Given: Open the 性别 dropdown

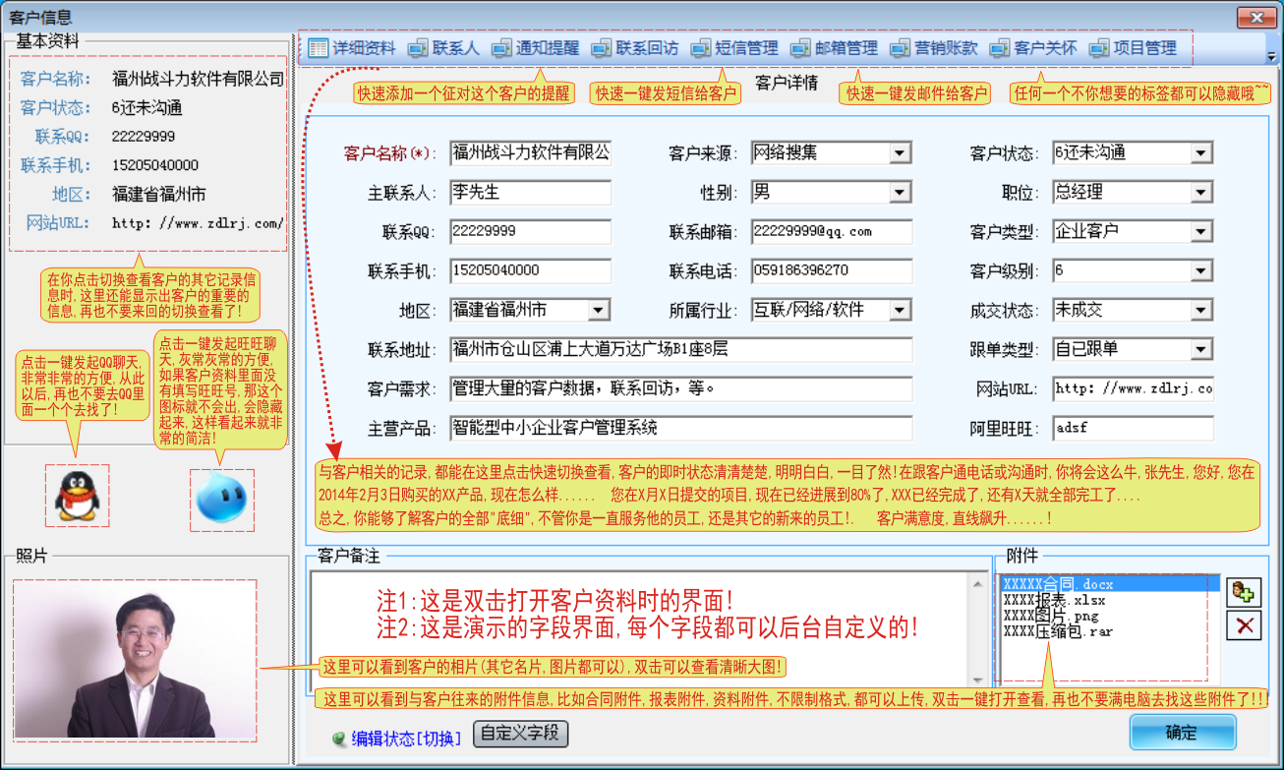Looking at the screenshot, I should pos(901,193).
